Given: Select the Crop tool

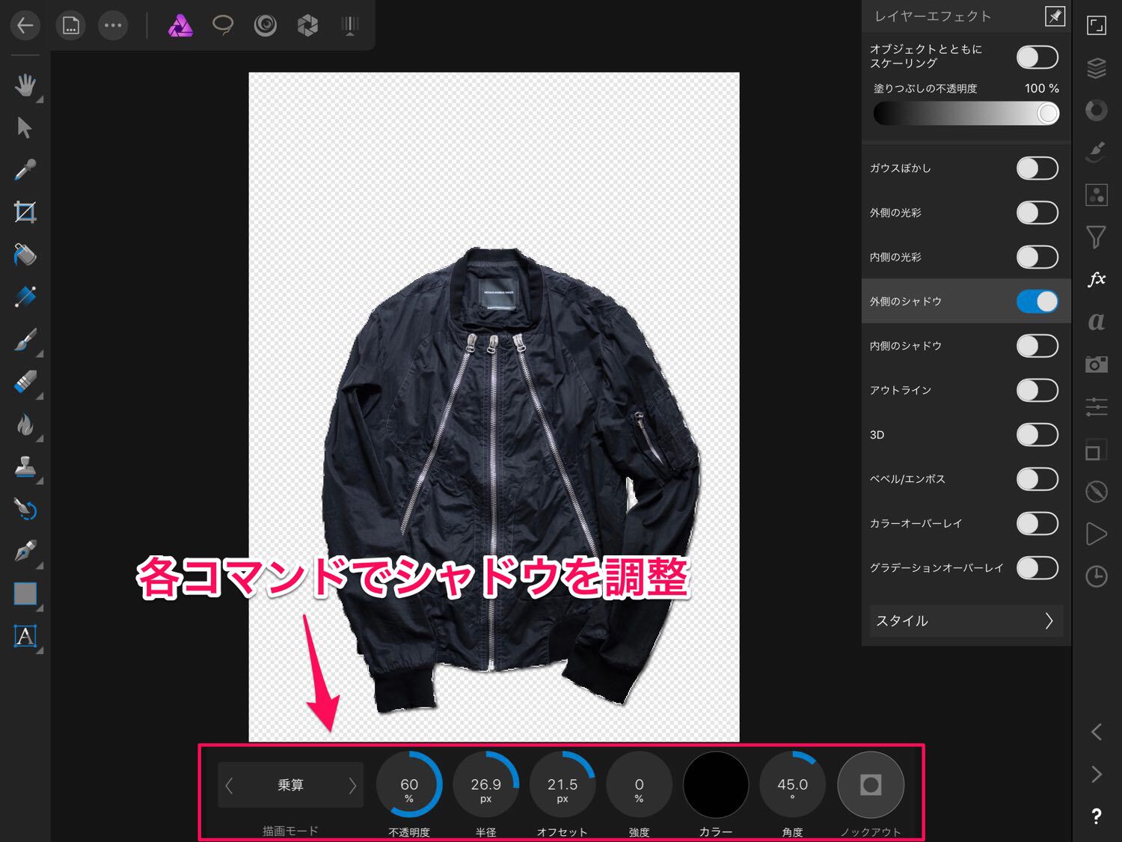Looking at the screenshot, I should click(x=25, y=213).
